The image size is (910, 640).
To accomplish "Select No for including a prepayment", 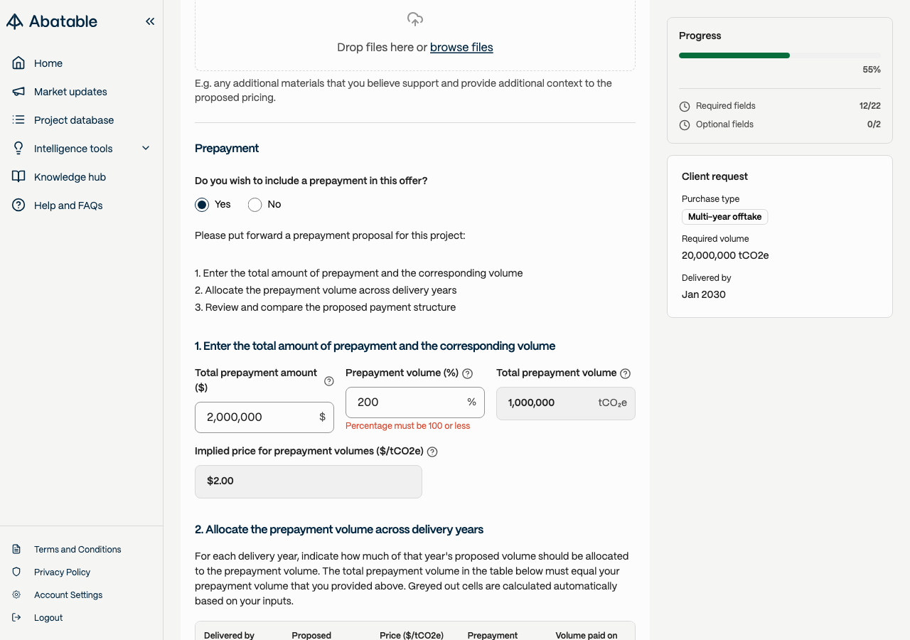I will pos(255,205).
